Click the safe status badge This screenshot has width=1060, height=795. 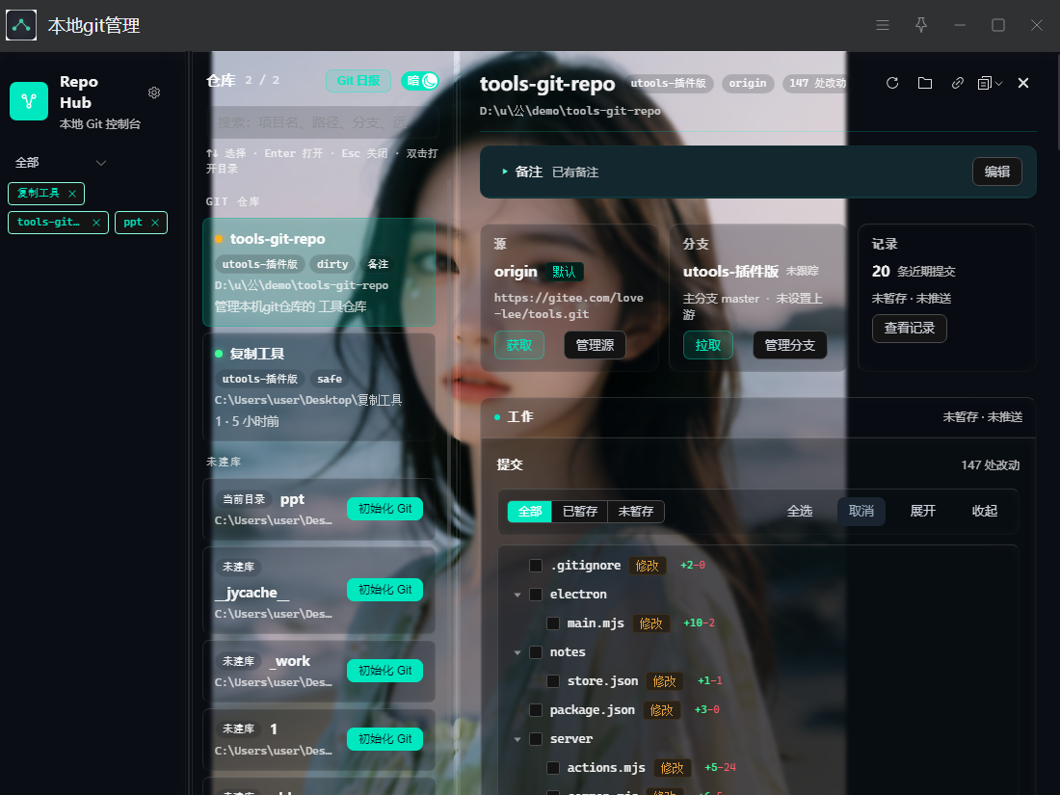[x=330, y=380]
